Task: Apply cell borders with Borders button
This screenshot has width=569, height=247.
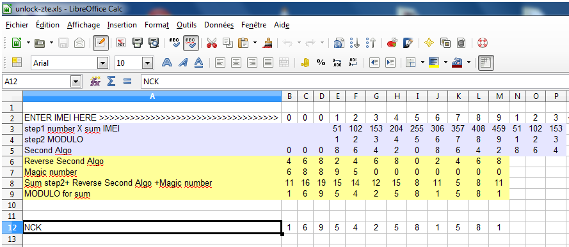Action: 411,63
